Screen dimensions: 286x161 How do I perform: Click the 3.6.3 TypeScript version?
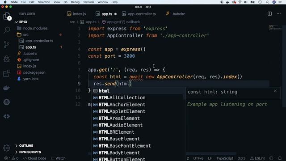241,158
